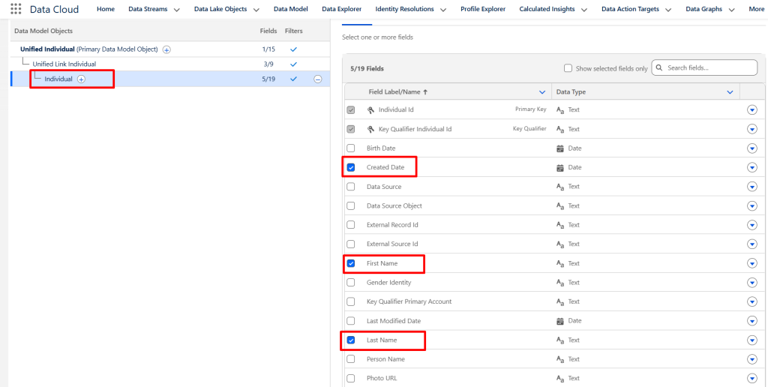This screenshot has height=387, width=768.
Task: Open row actions menu for Photo URL
Action: (753, 379)
